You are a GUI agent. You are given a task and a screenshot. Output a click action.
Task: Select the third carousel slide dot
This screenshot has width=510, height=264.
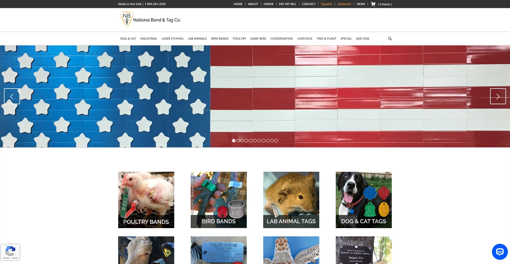coord(242,141)
